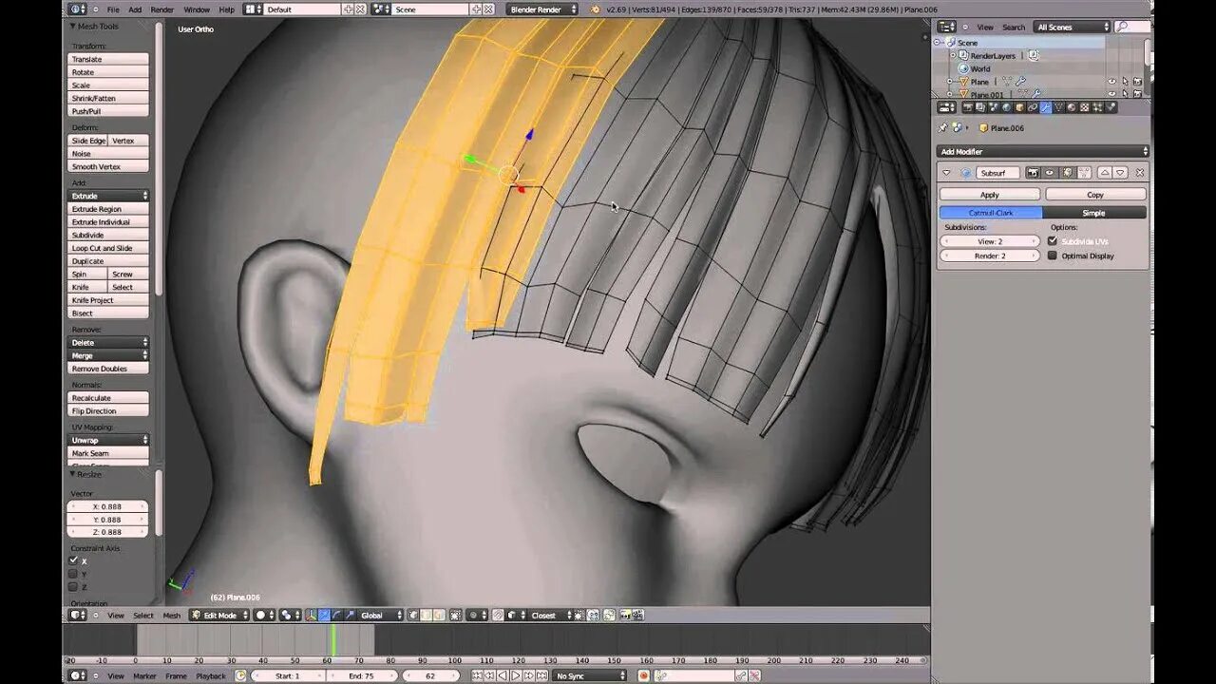The width and height of the screenshot is (1216, 684).
Task: Open the All Scenes display dropdown
Action: coord(1072,27)
